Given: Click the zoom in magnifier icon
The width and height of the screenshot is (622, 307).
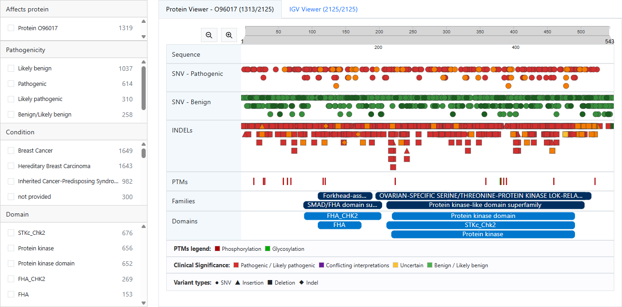Looking at the screenshot, I should tap(229, 35).
